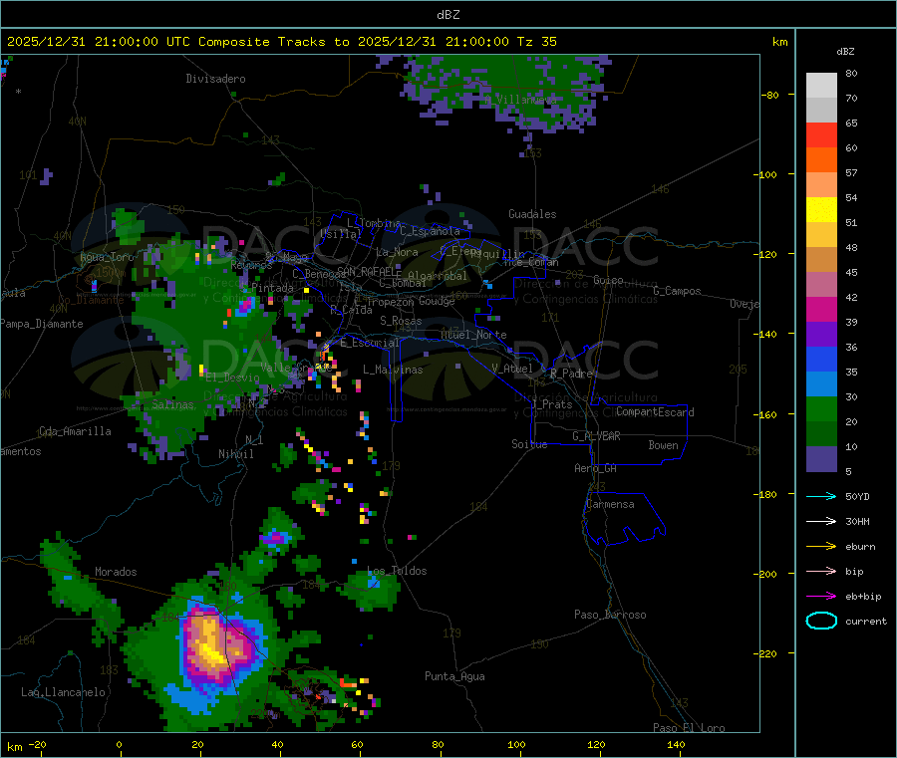Screen dimensions: 897x758
Task: Click the Guadales map label
Action: (532, 214)
